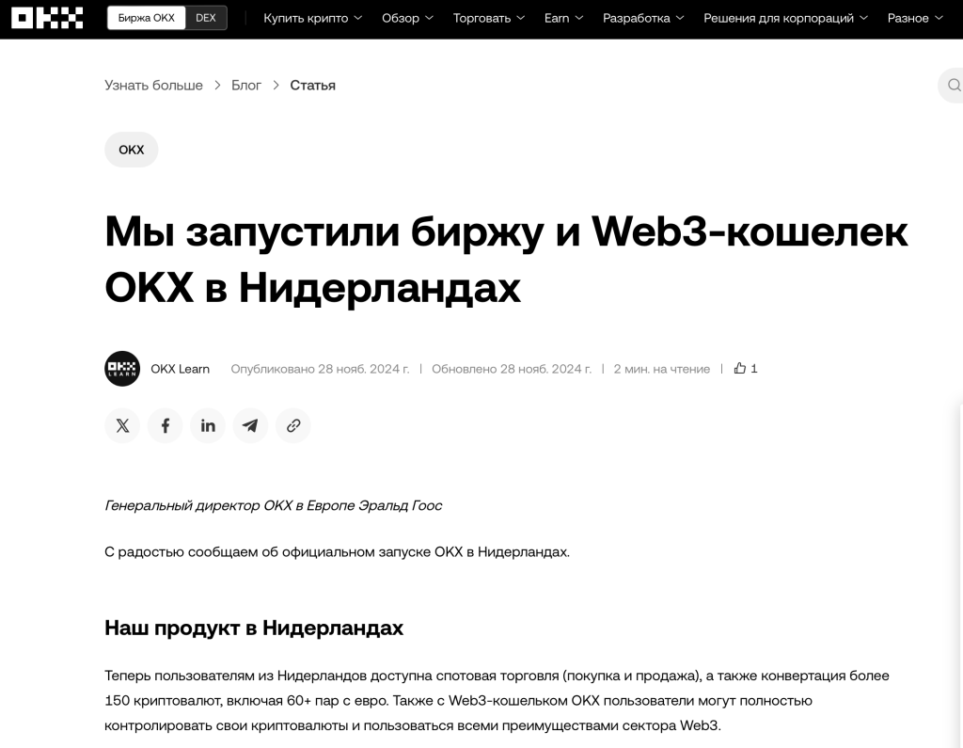Expand Обзор dropdown menu

pos(407,19)
